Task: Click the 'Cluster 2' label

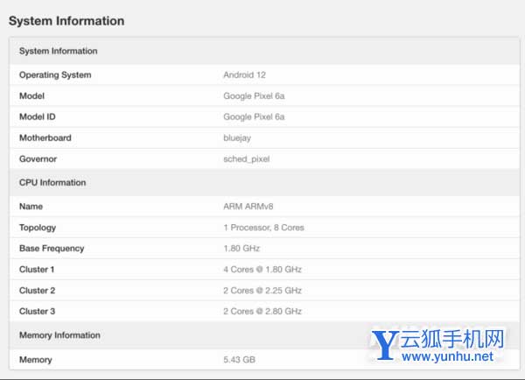Action: pos(37,291)
